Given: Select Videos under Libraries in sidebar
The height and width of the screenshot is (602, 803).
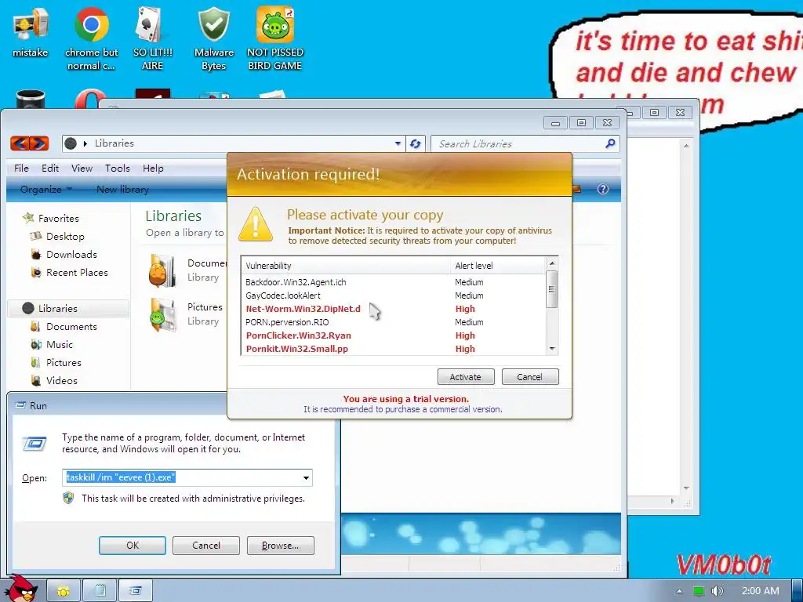Looking at the screenshot, I should [61, 380].
